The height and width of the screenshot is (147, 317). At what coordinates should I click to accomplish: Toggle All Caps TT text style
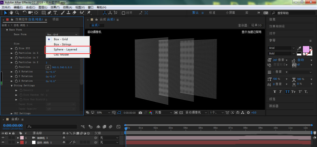pyautogui.click(x=288, y=92)
